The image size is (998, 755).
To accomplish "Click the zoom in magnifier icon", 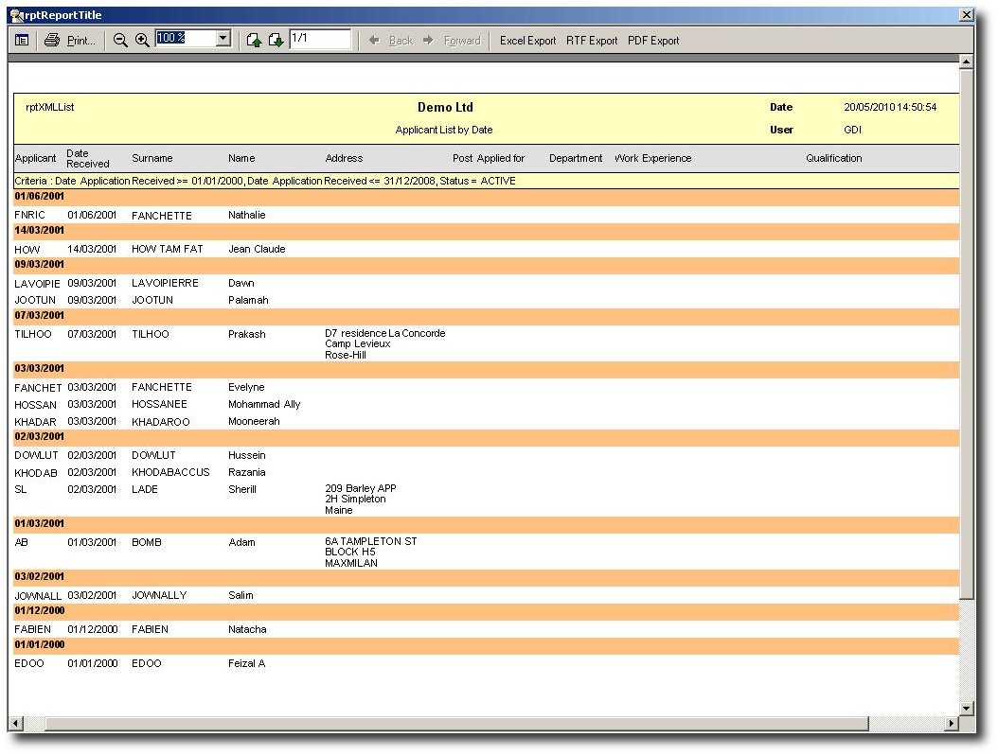I will (x=142, y=40).
